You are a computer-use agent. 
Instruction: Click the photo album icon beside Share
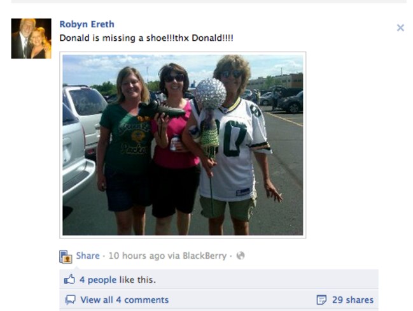point(66,256)
